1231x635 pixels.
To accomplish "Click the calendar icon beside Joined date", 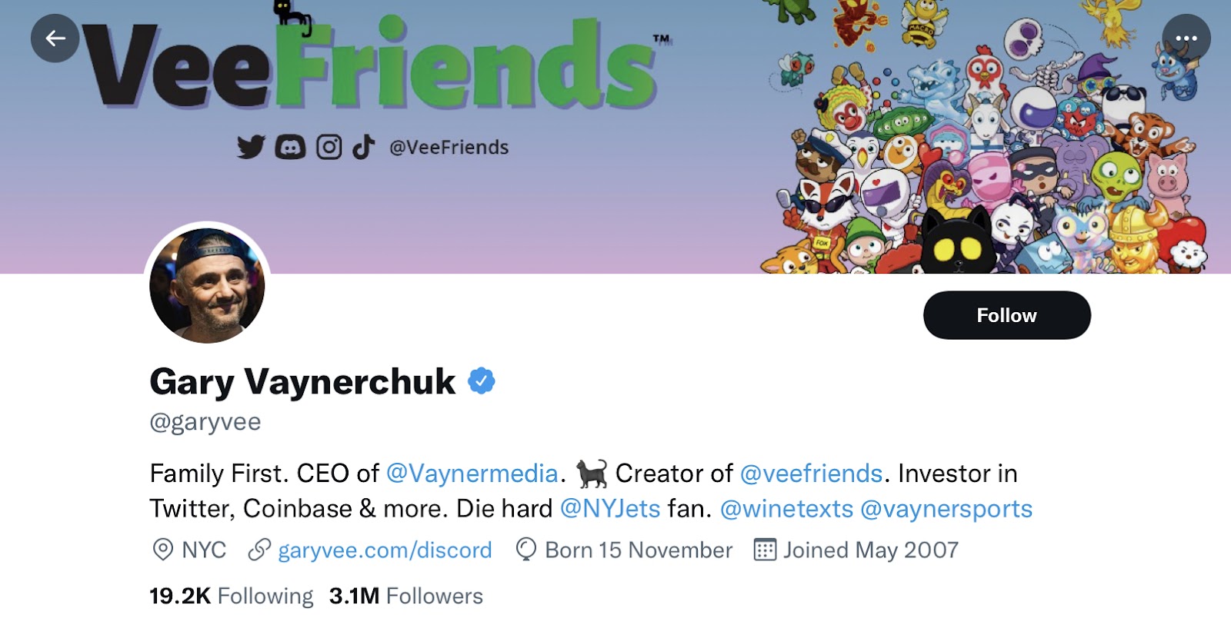I will pos(765,550).
